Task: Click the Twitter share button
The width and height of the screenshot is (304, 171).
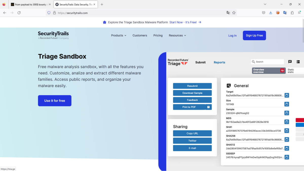Action: point(192,141)
